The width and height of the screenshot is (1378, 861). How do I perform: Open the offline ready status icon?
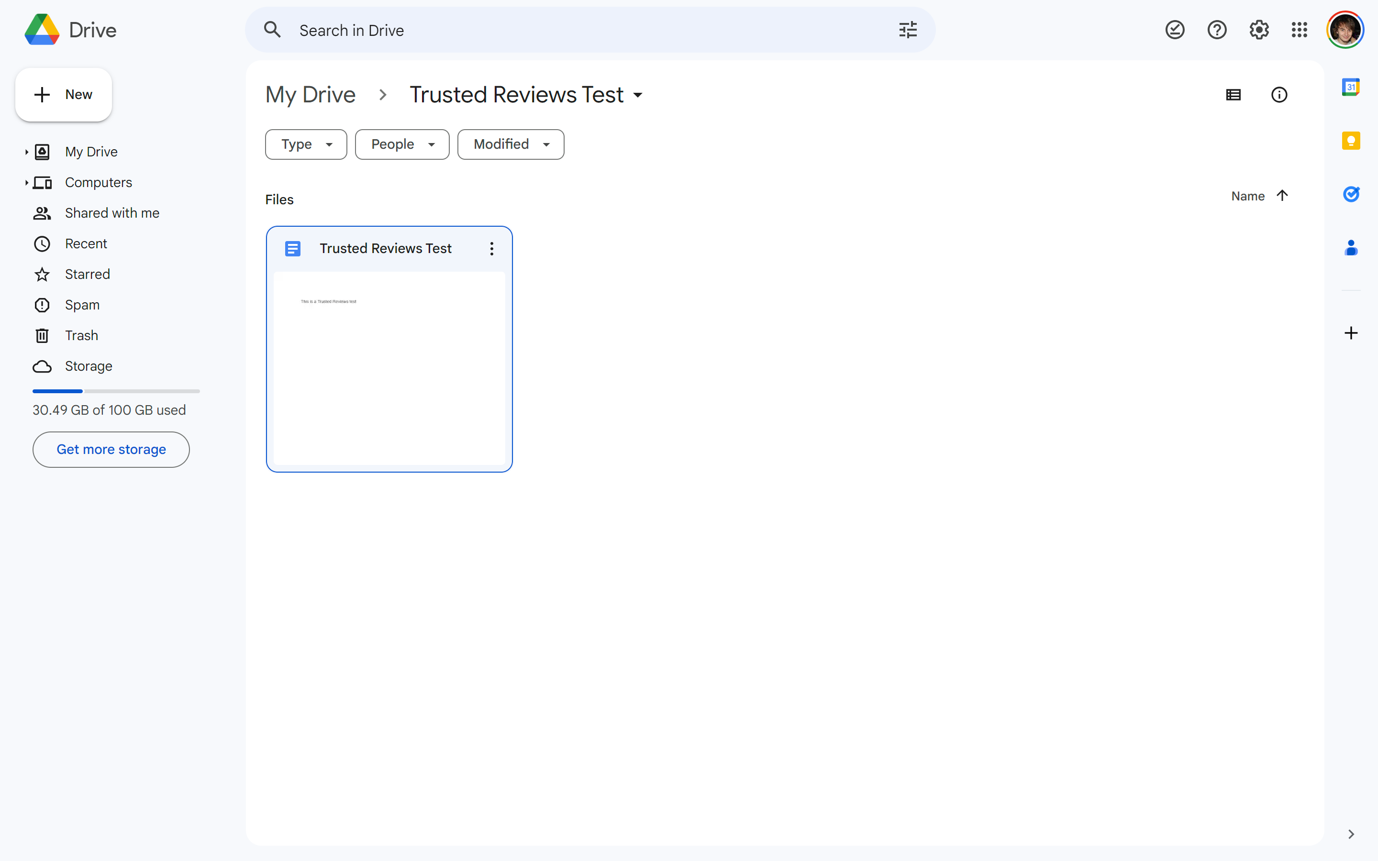point(1175,30)
